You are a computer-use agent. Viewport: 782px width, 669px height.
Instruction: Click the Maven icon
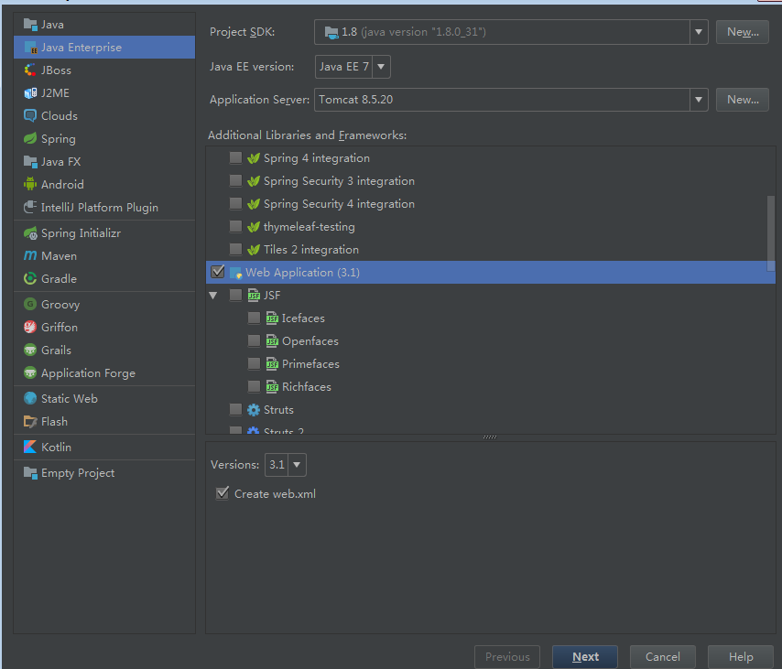pyautogui.click(x=30, y=255)
